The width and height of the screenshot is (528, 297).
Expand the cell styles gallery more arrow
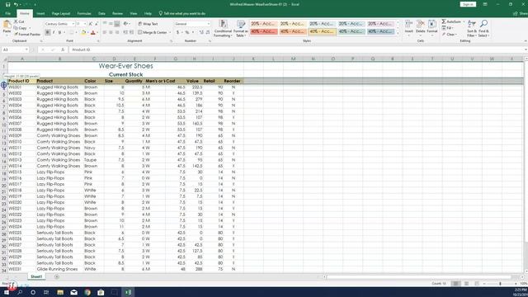[x=398, y=33]
